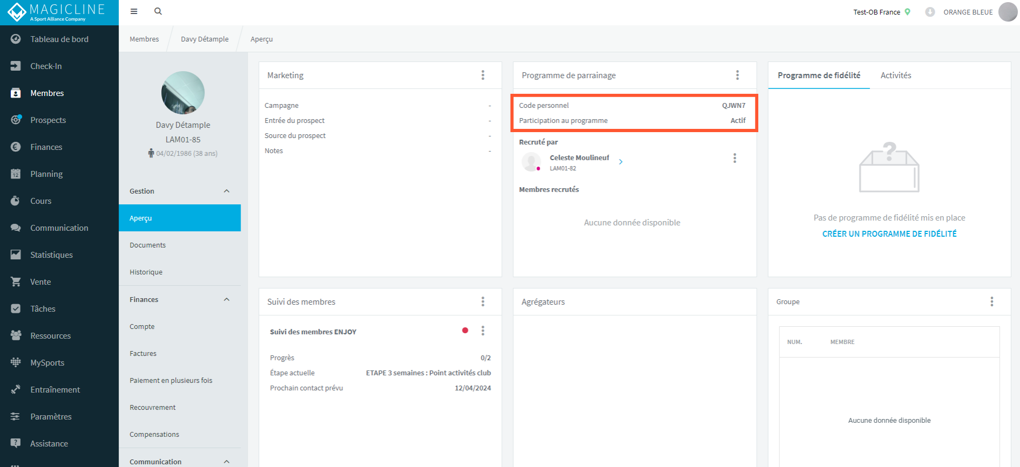Click next contact date 12/04/2024
The image size is (1020, 467).
coord(473,388)
